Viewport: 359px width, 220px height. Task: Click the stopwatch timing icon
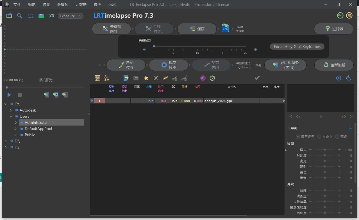tap(212, 78)
